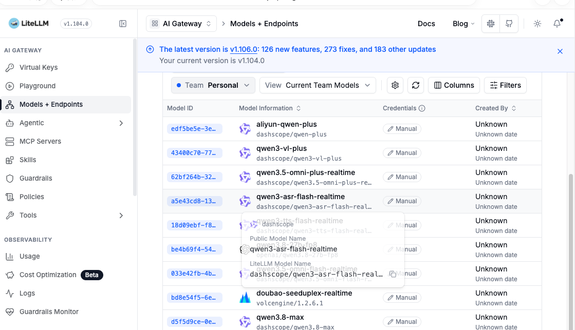Open the Team Personal dropdown

(x=213, y=85)
